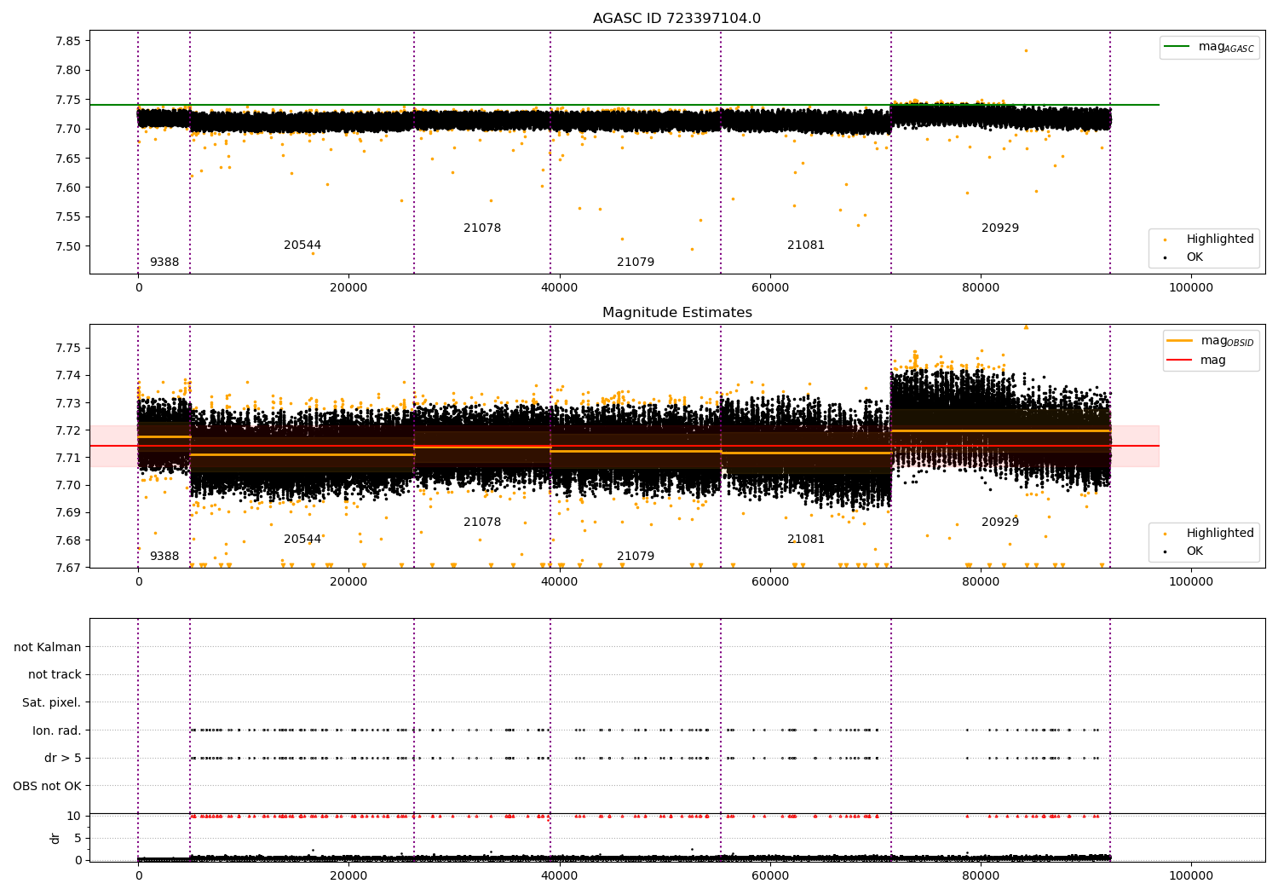Click the 'not Kalman' axis label
The height and width of the screenshot is (895, 1278).
click(48, 647)
